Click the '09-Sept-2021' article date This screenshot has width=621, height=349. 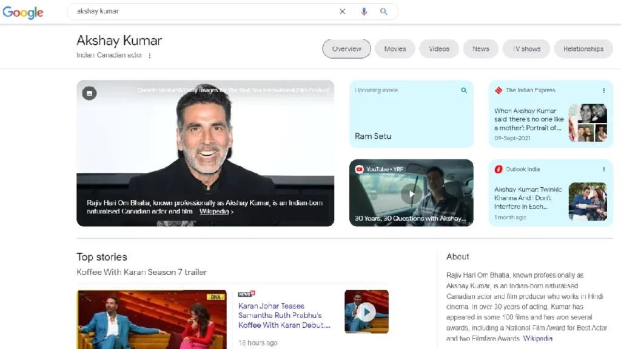tap(512, 138)
